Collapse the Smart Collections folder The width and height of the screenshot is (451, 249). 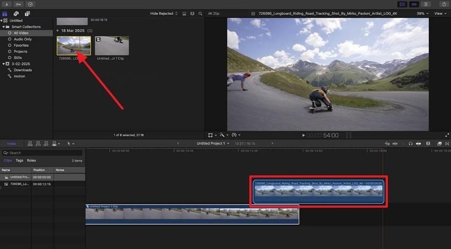[x=4, y=26]
